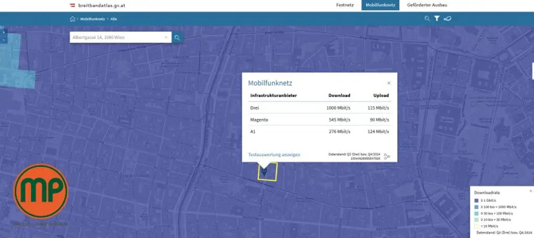Open the Festnetz tab
Screen dimensions: 534x238
(345, 5)
